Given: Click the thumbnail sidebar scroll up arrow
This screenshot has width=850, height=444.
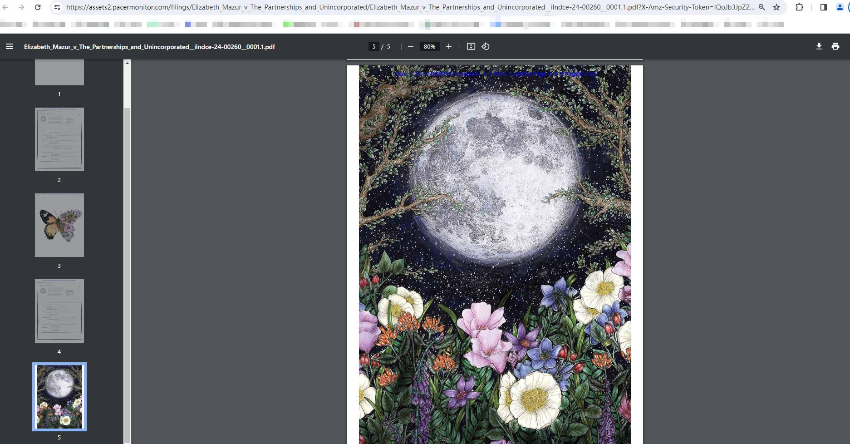Looking at the screenshot, I should [128, 63].
